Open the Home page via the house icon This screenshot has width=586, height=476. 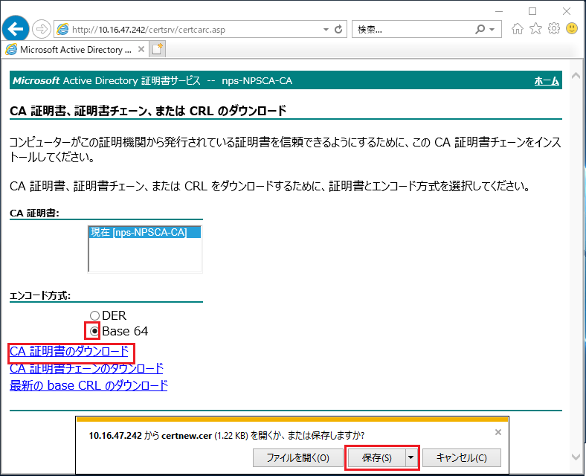click(x=518, y=28)
